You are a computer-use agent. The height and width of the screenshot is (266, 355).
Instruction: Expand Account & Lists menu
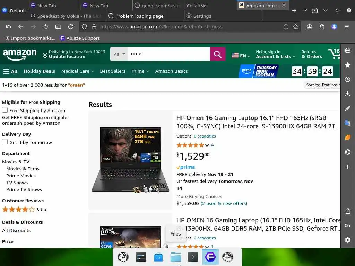pos(276,54)
